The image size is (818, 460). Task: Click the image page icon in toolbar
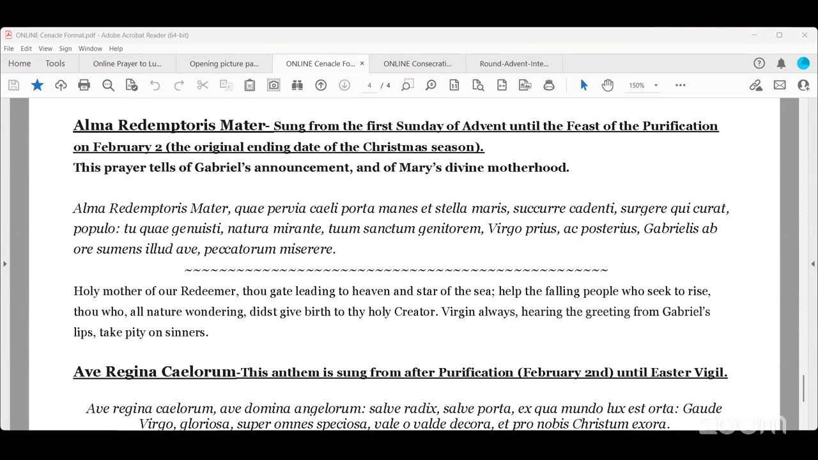pyautogui.click(x=525, y=85)
